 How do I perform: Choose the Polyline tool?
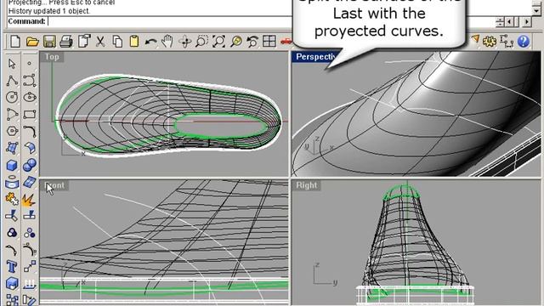(12, 81)
